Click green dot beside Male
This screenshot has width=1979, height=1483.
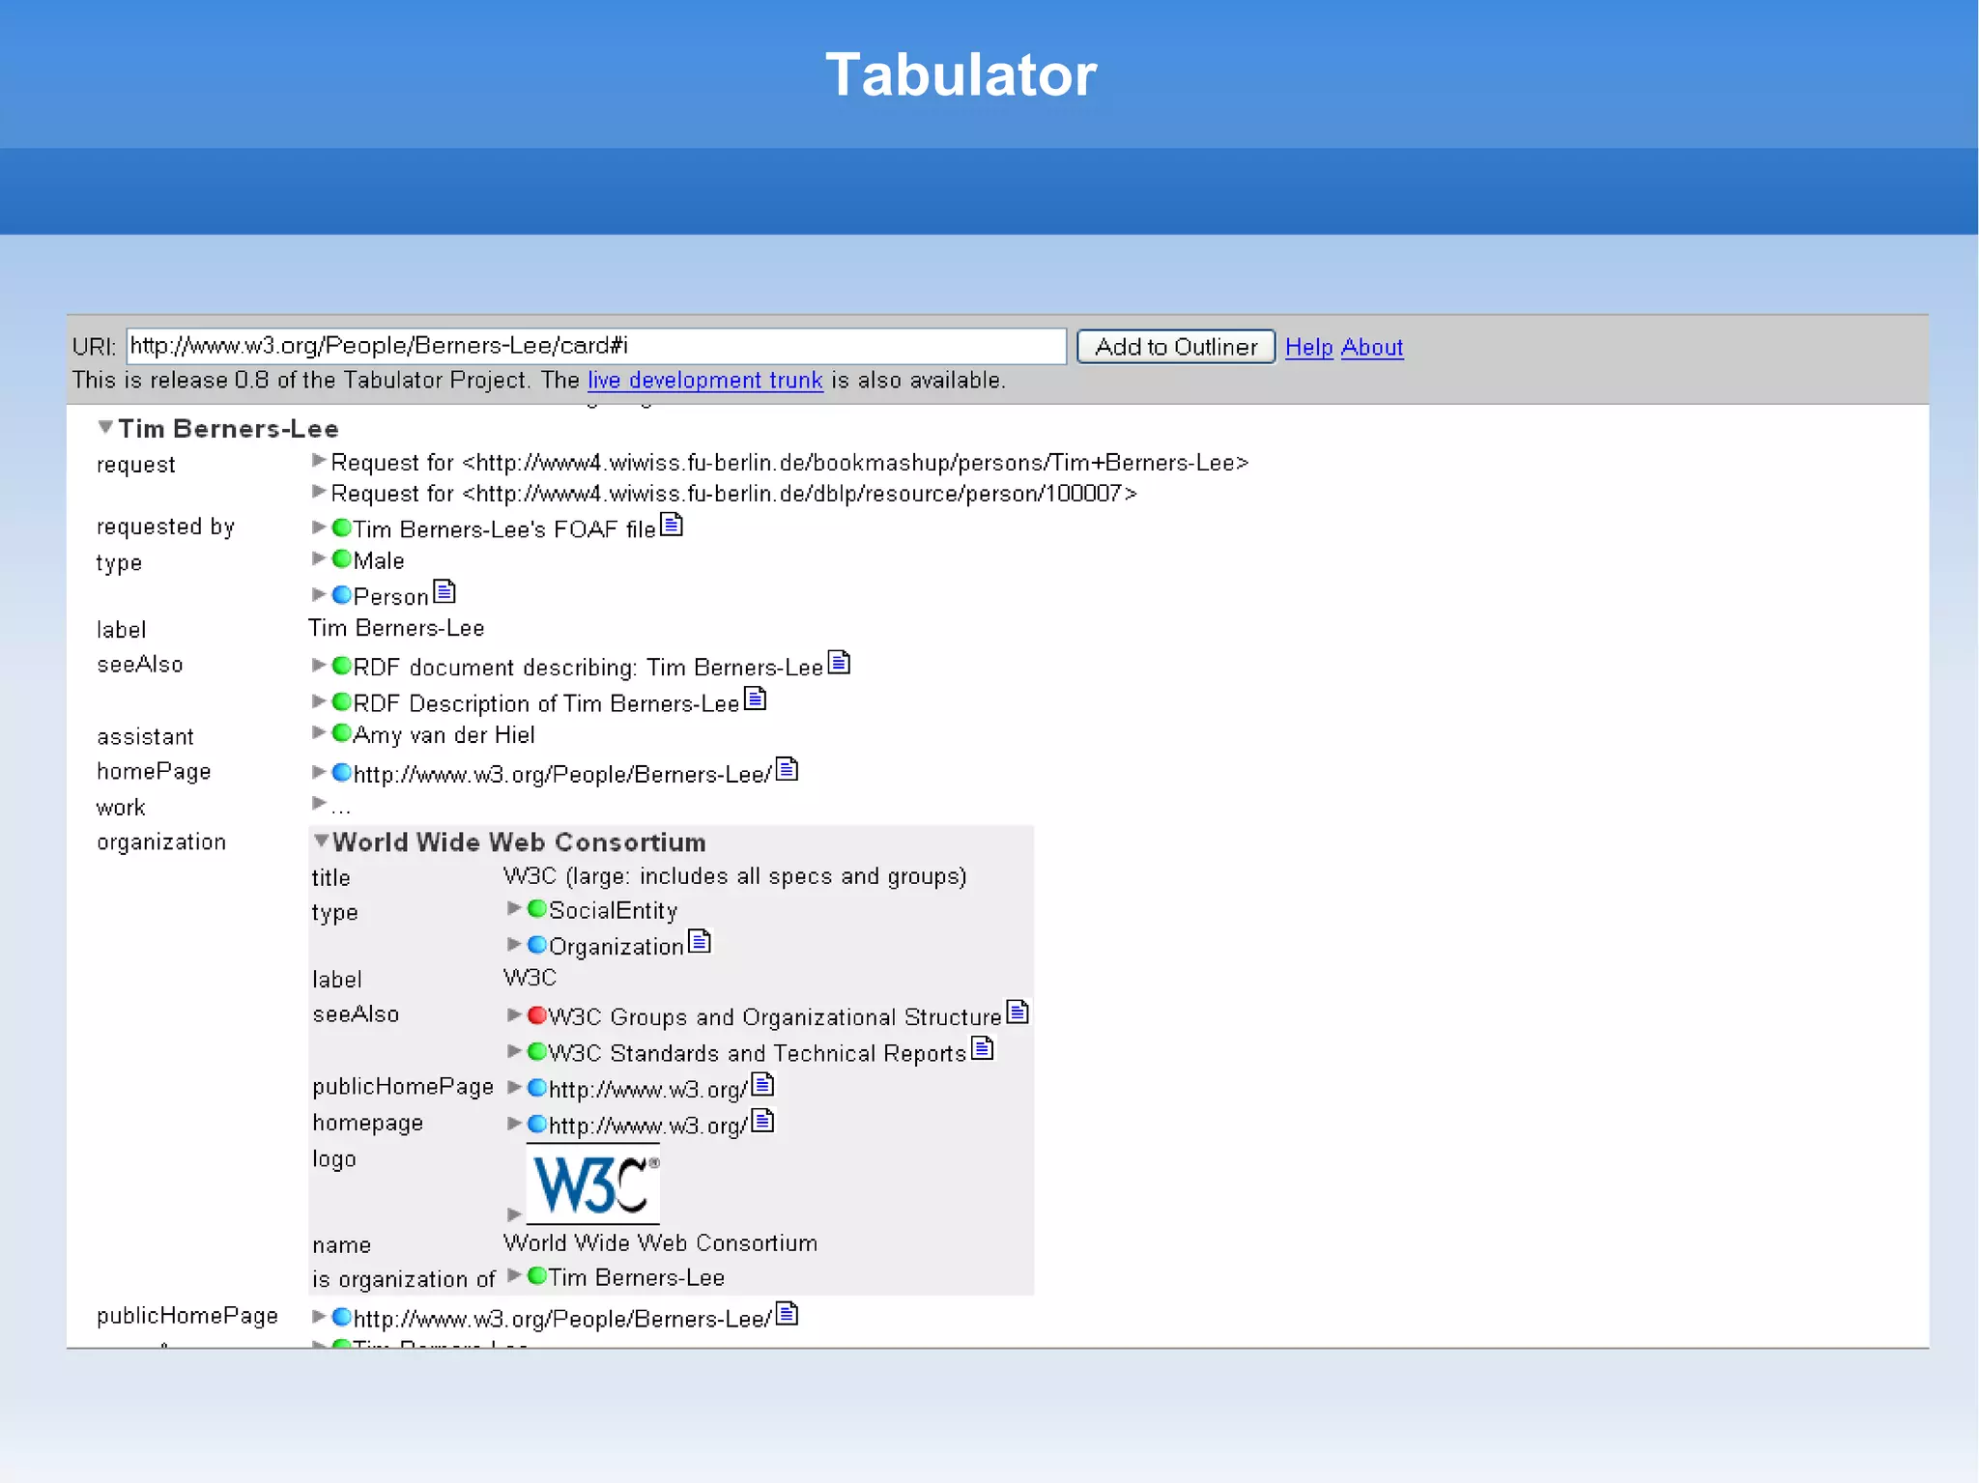341,558
